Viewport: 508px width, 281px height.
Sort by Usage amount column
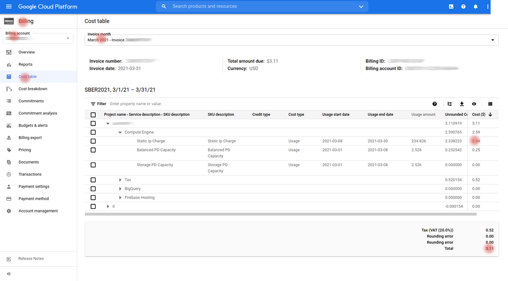[x=424, y=115]
